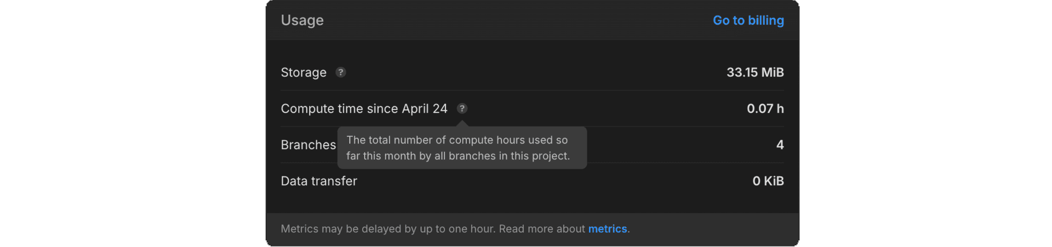Click the Branches count value 4
Viewport: 1052px width, 247px height.
780,145
